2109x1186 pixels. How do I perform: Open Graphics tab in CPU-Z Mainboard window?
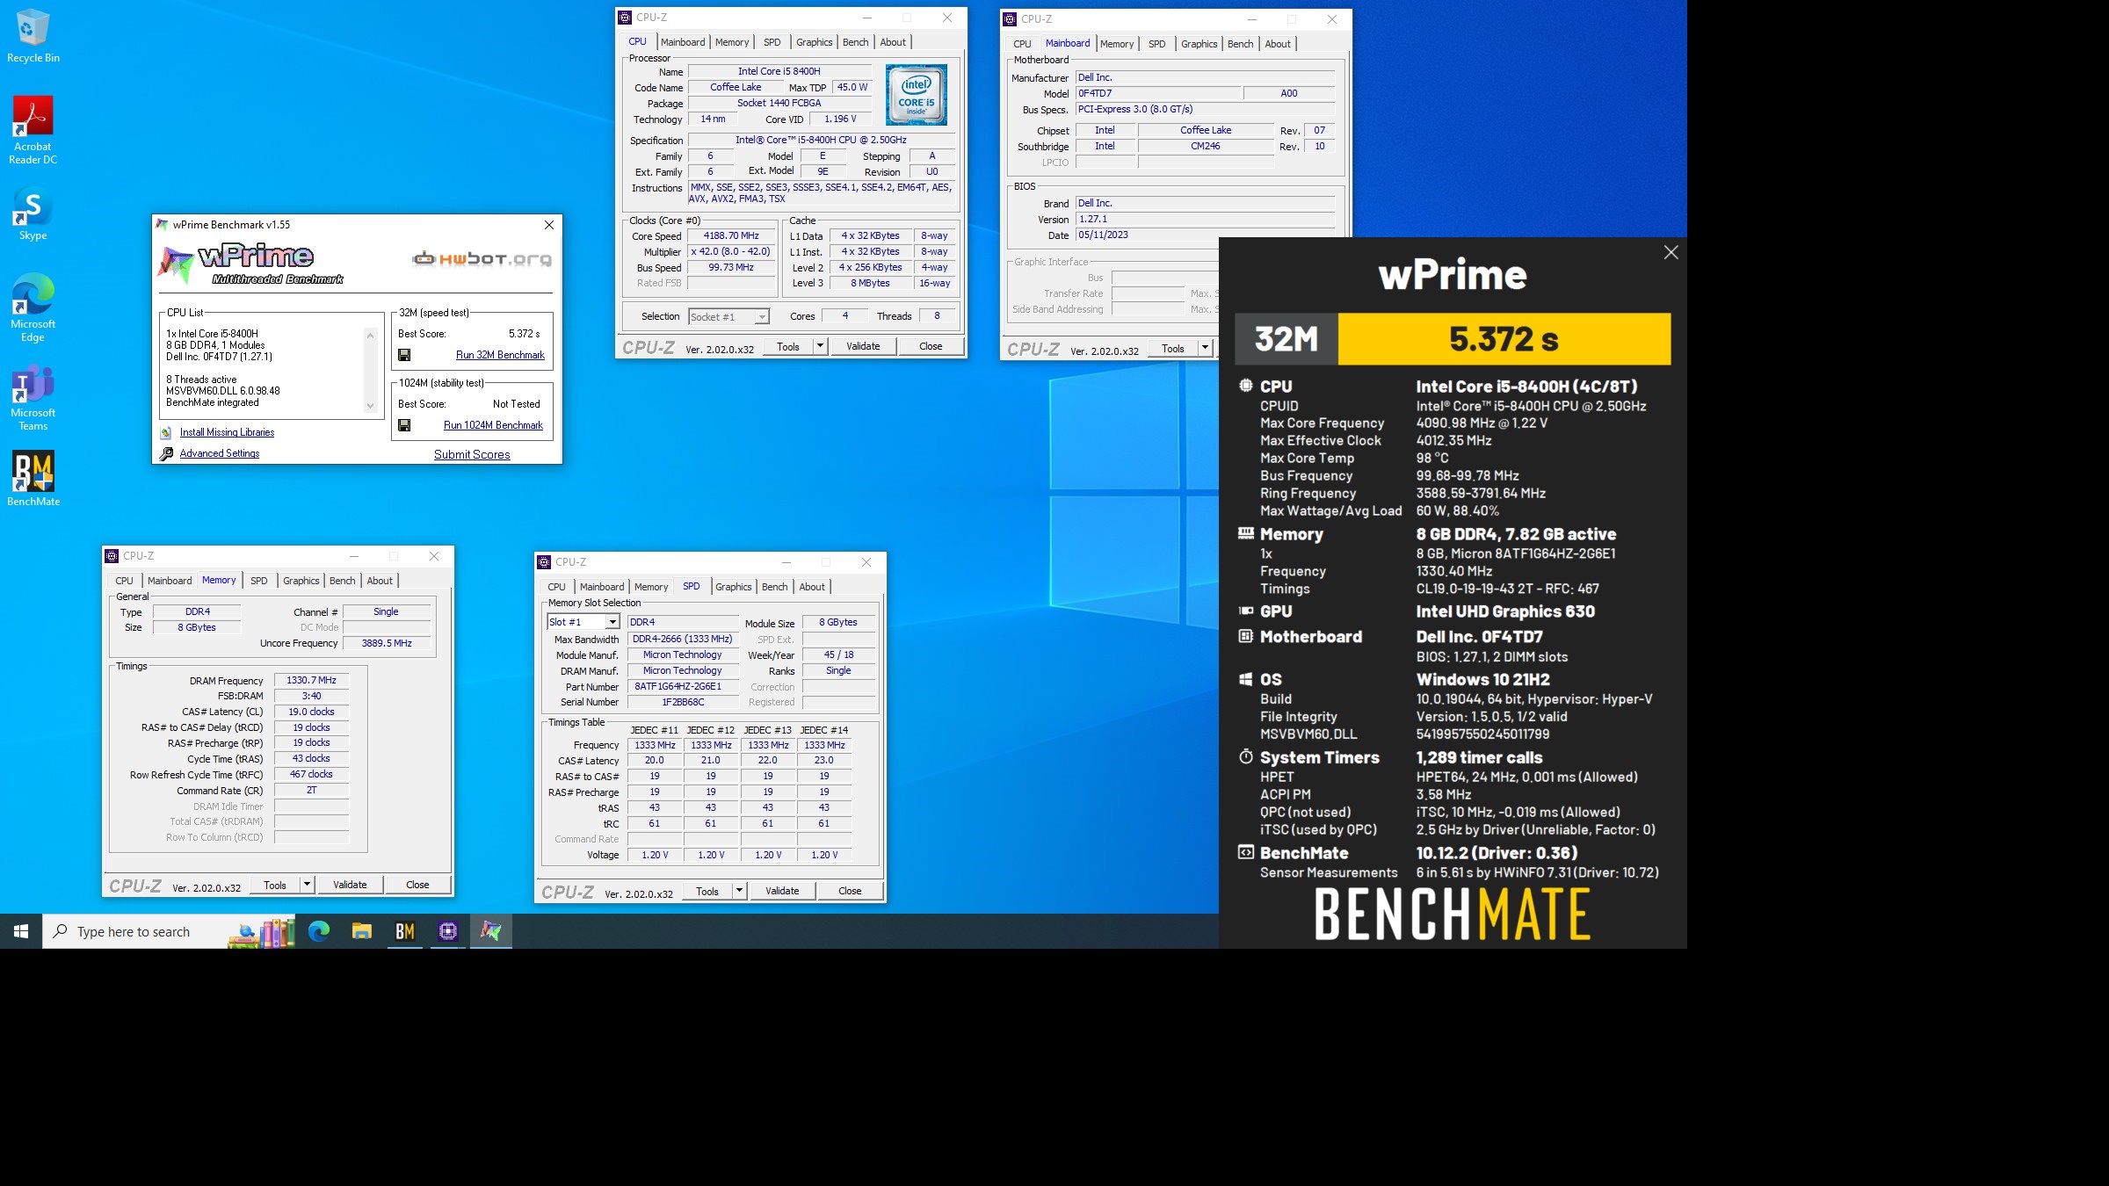pyautogui.click(x=1199, y=44)
